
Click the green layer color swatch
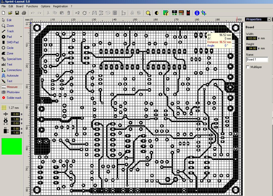(12, 146)
